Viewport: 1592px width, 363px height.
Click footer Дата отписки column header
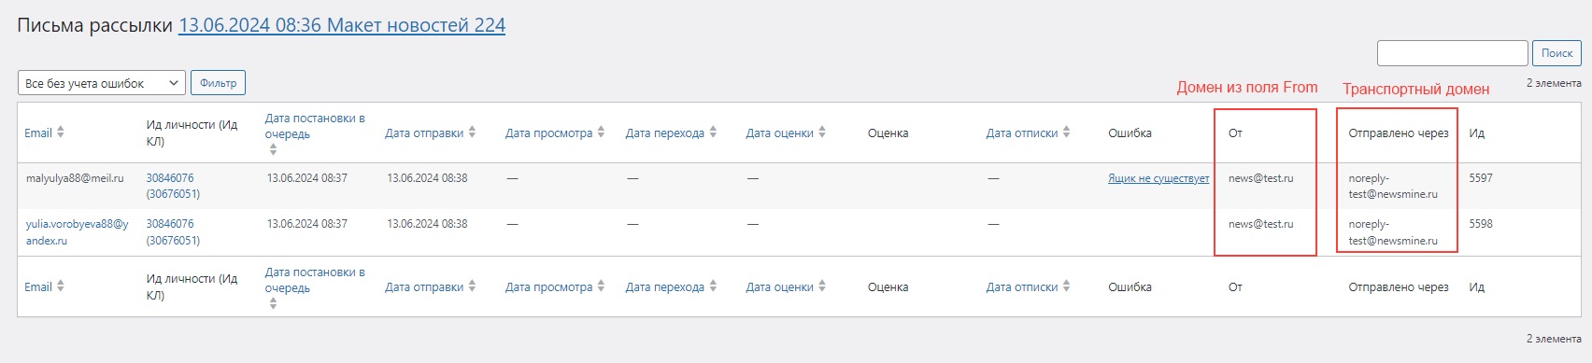1022,286
